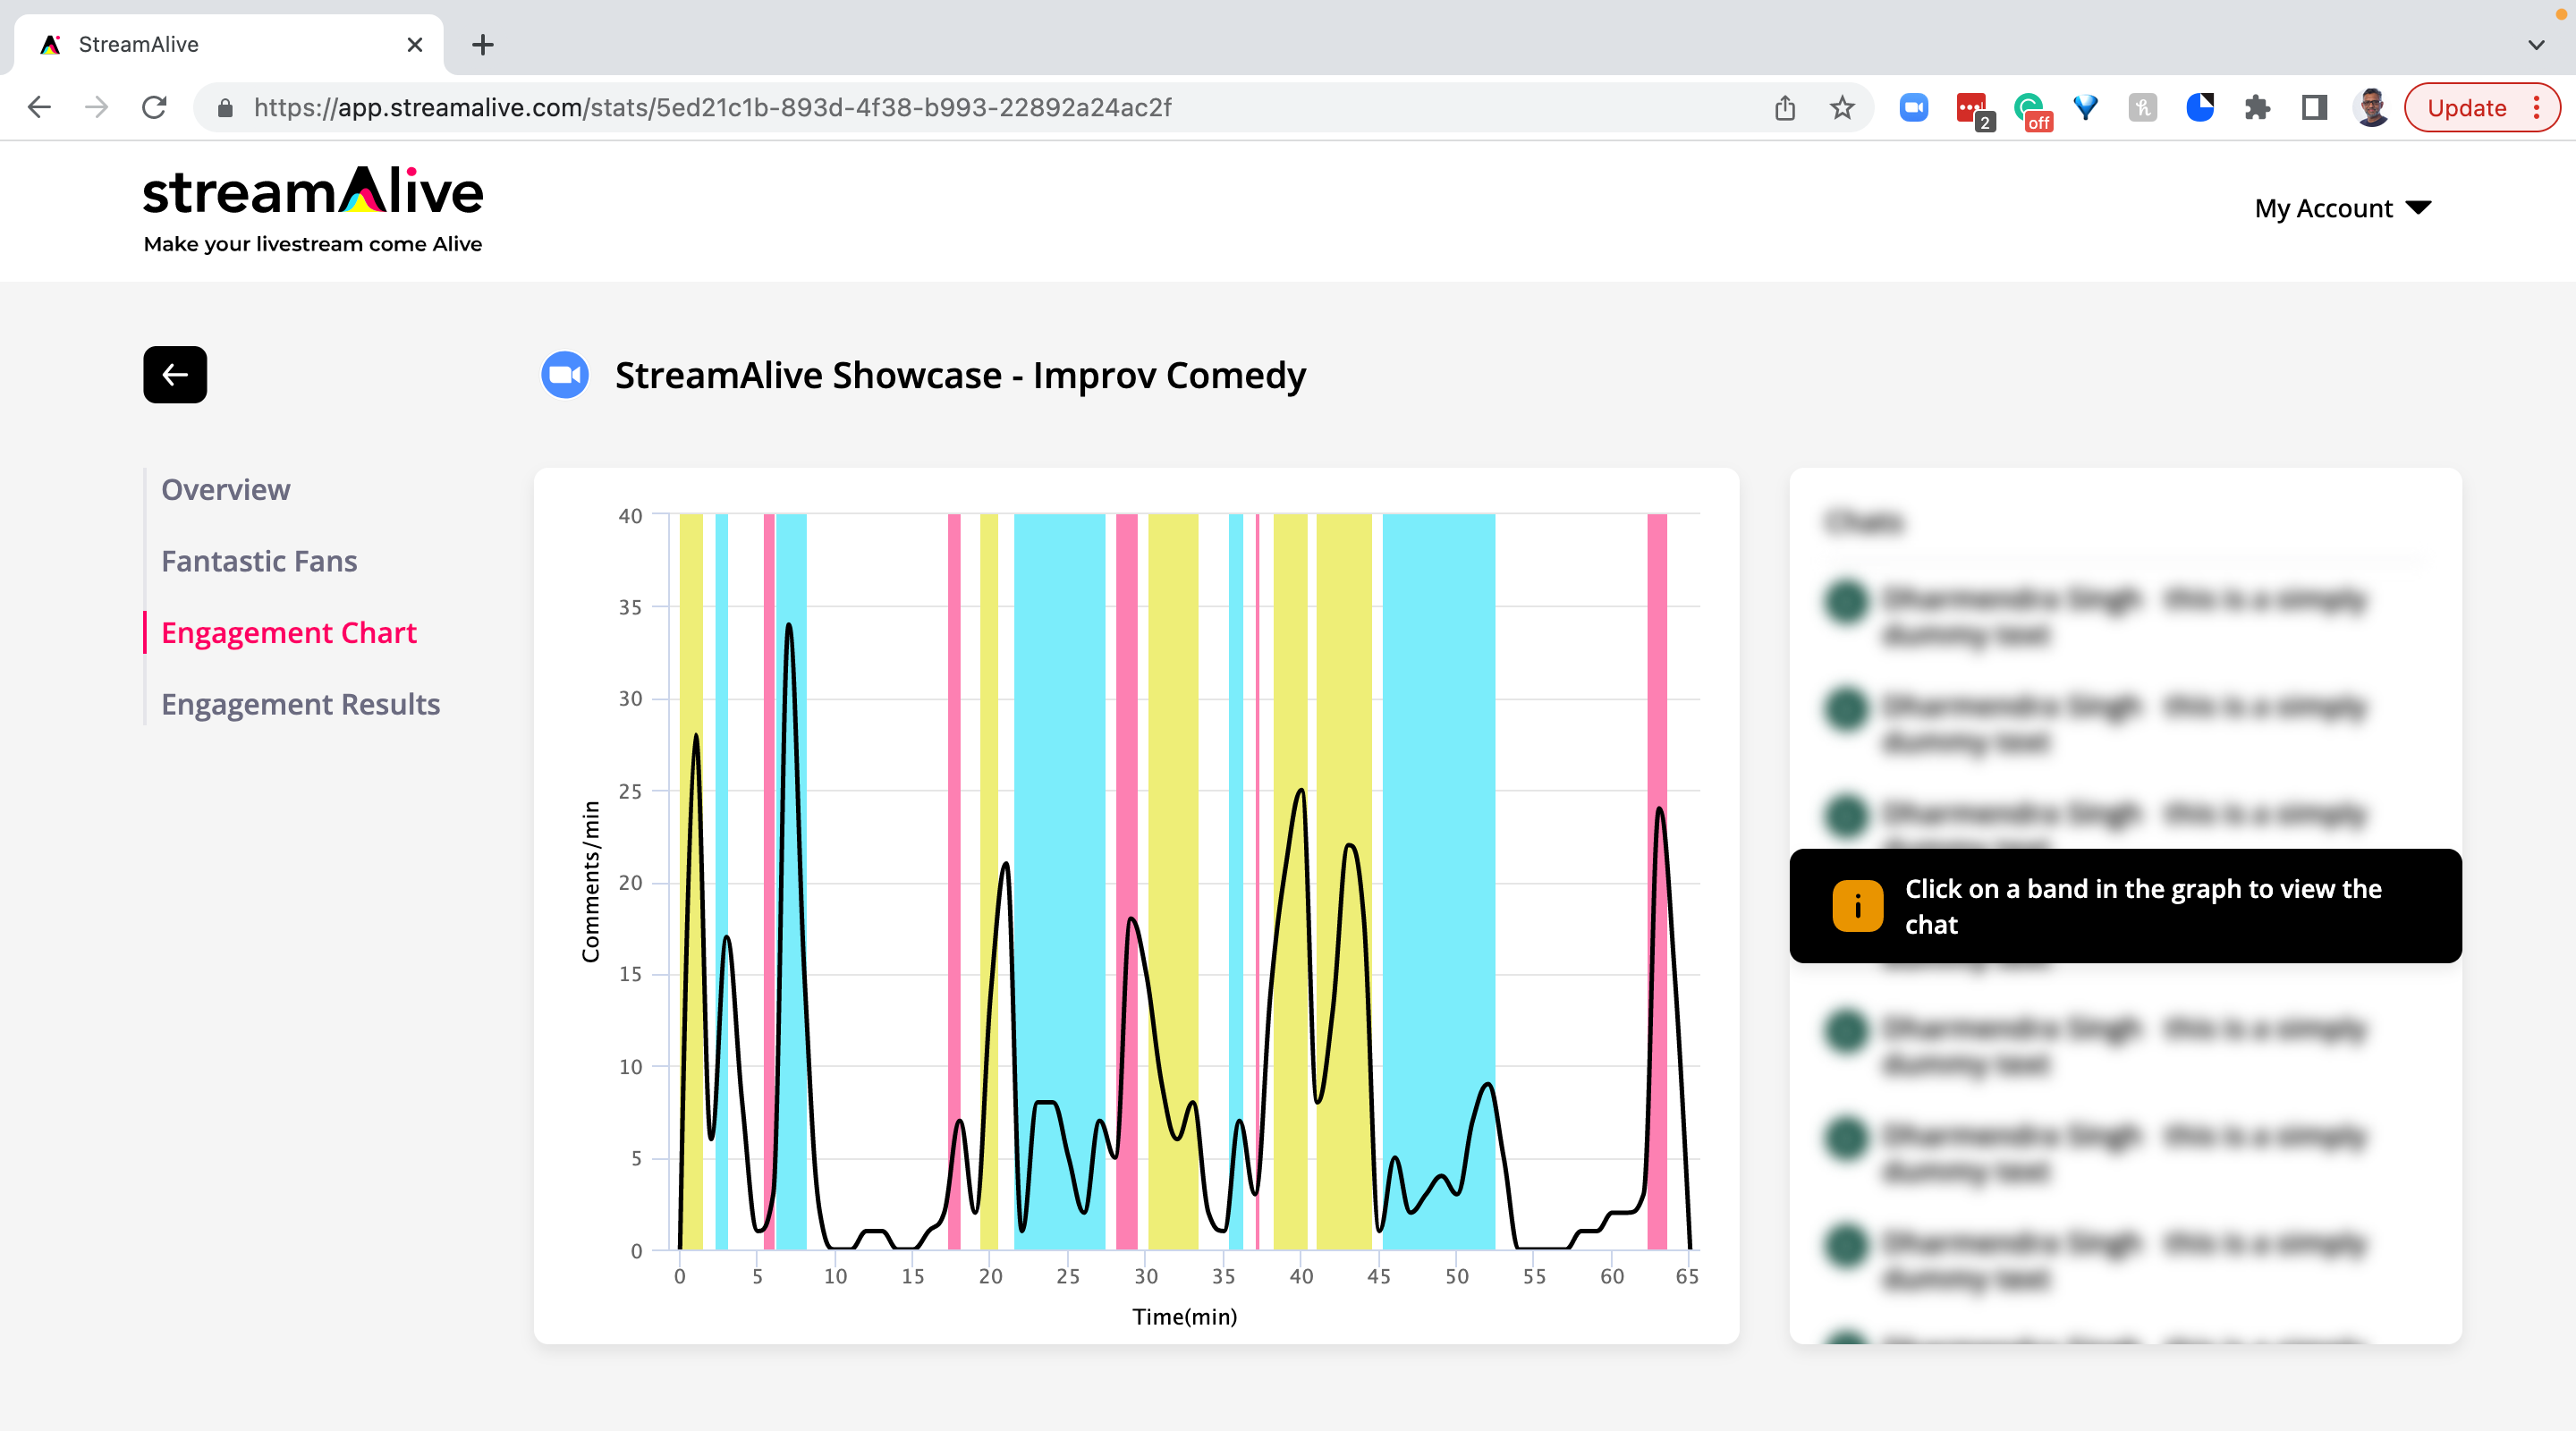Click the narrow cyan band near minute 36

(x=1236, y=881)
